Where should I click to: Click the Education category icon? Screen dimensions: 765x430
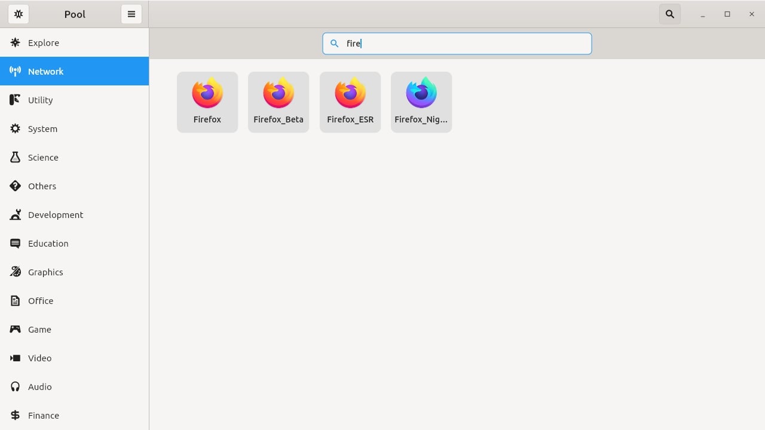pos(16,243)
